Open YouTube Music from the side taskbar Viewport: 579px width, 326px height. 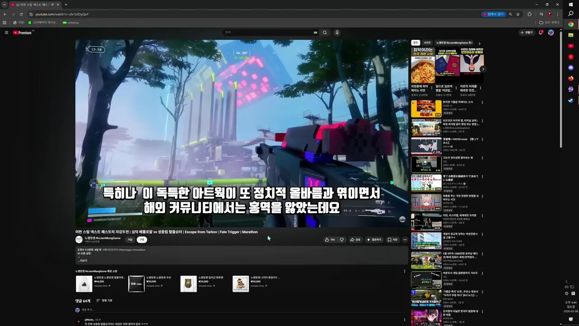click(571, 57)
